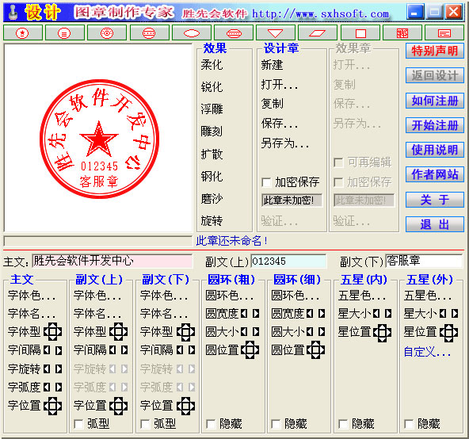The height and width of the screenshot is (439, 469).
Task: Click the 副文(下) input showing 客服章
Action: coord(424,261)
